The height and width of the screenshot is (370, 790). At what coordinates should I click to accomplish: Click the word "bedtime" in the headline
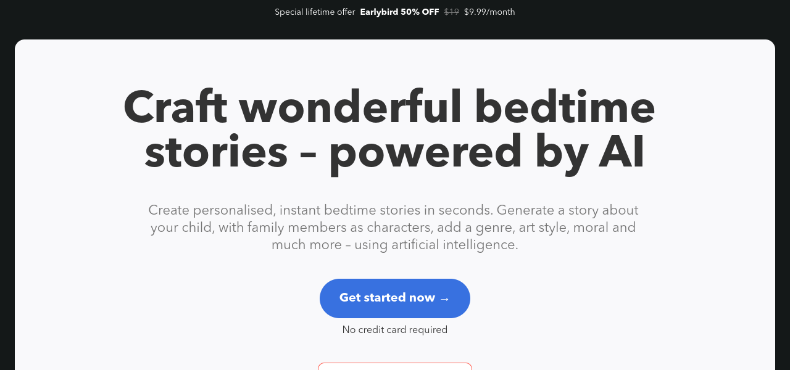pyautogui.click(x=565, y=107)
